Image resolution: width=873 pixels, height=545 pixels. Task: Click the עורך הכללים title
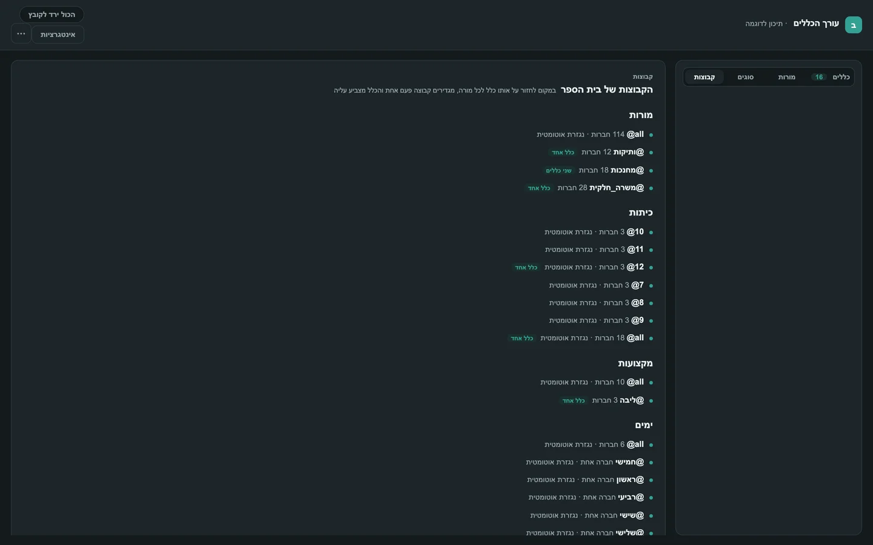tap(816, 24)
